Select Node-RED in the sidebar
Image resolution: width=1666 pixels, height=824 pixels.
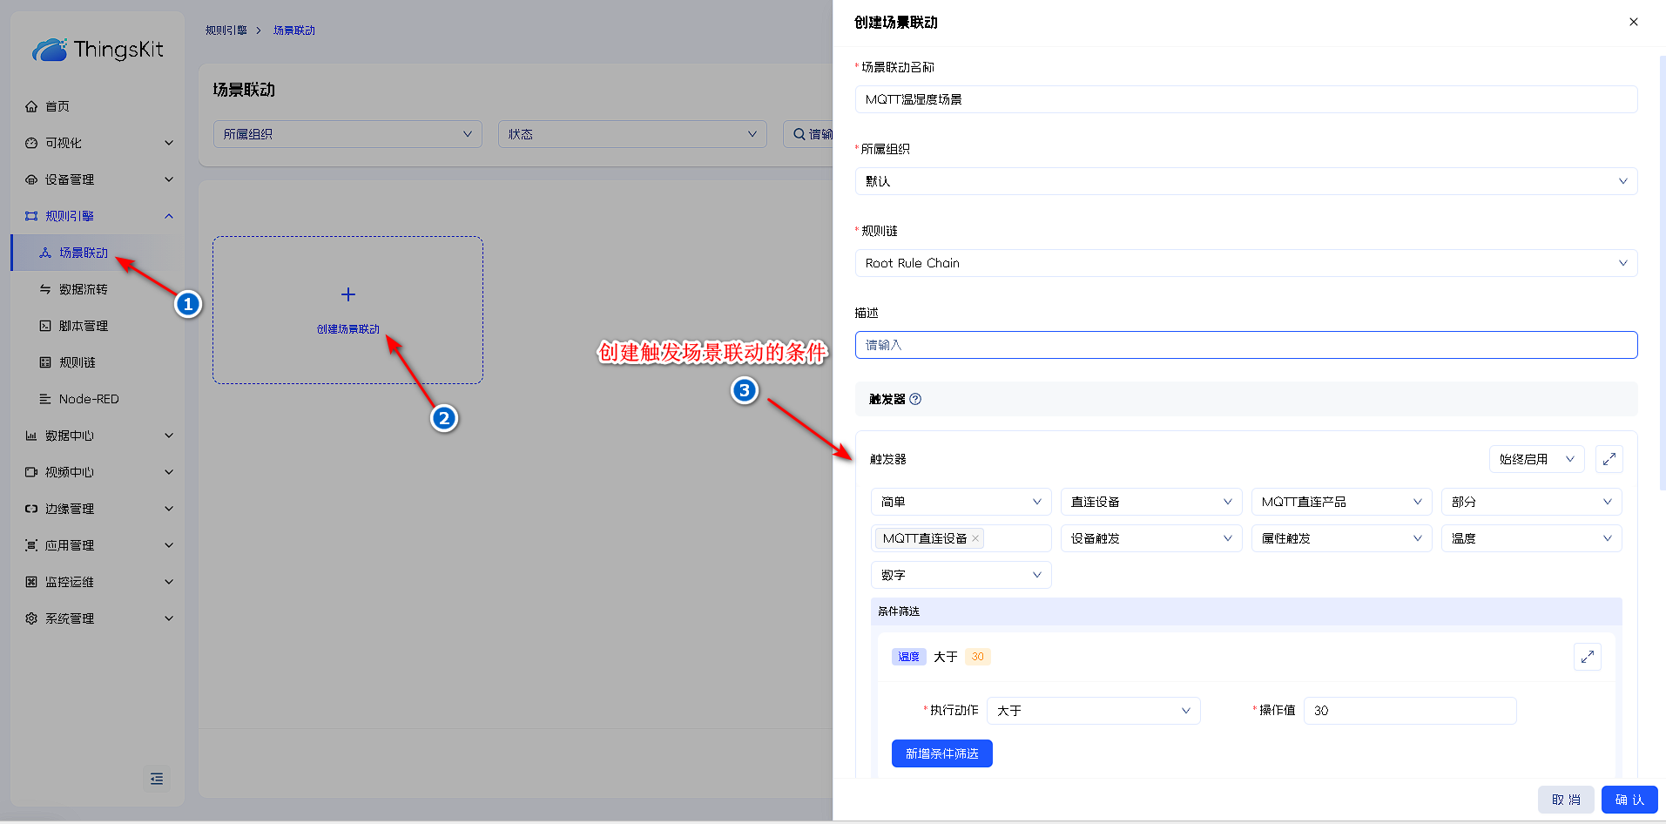click(89, 399)
